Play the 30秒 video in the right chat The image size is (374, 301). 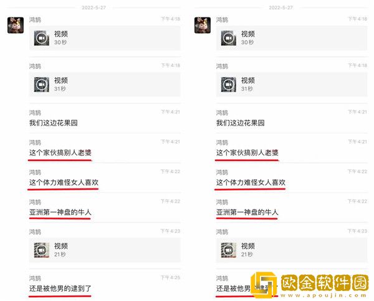[292, 38]
